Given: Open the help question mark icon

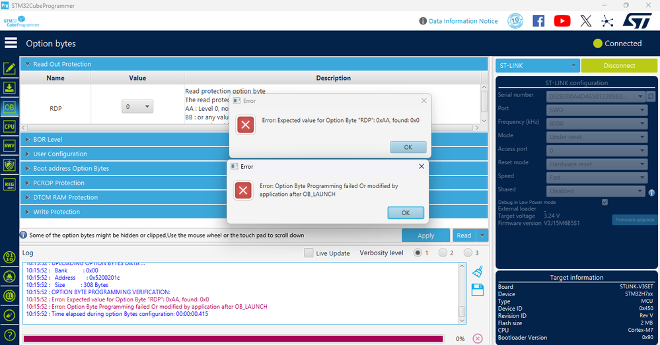Looking at the screenshot, I should [x=9, y=335].
